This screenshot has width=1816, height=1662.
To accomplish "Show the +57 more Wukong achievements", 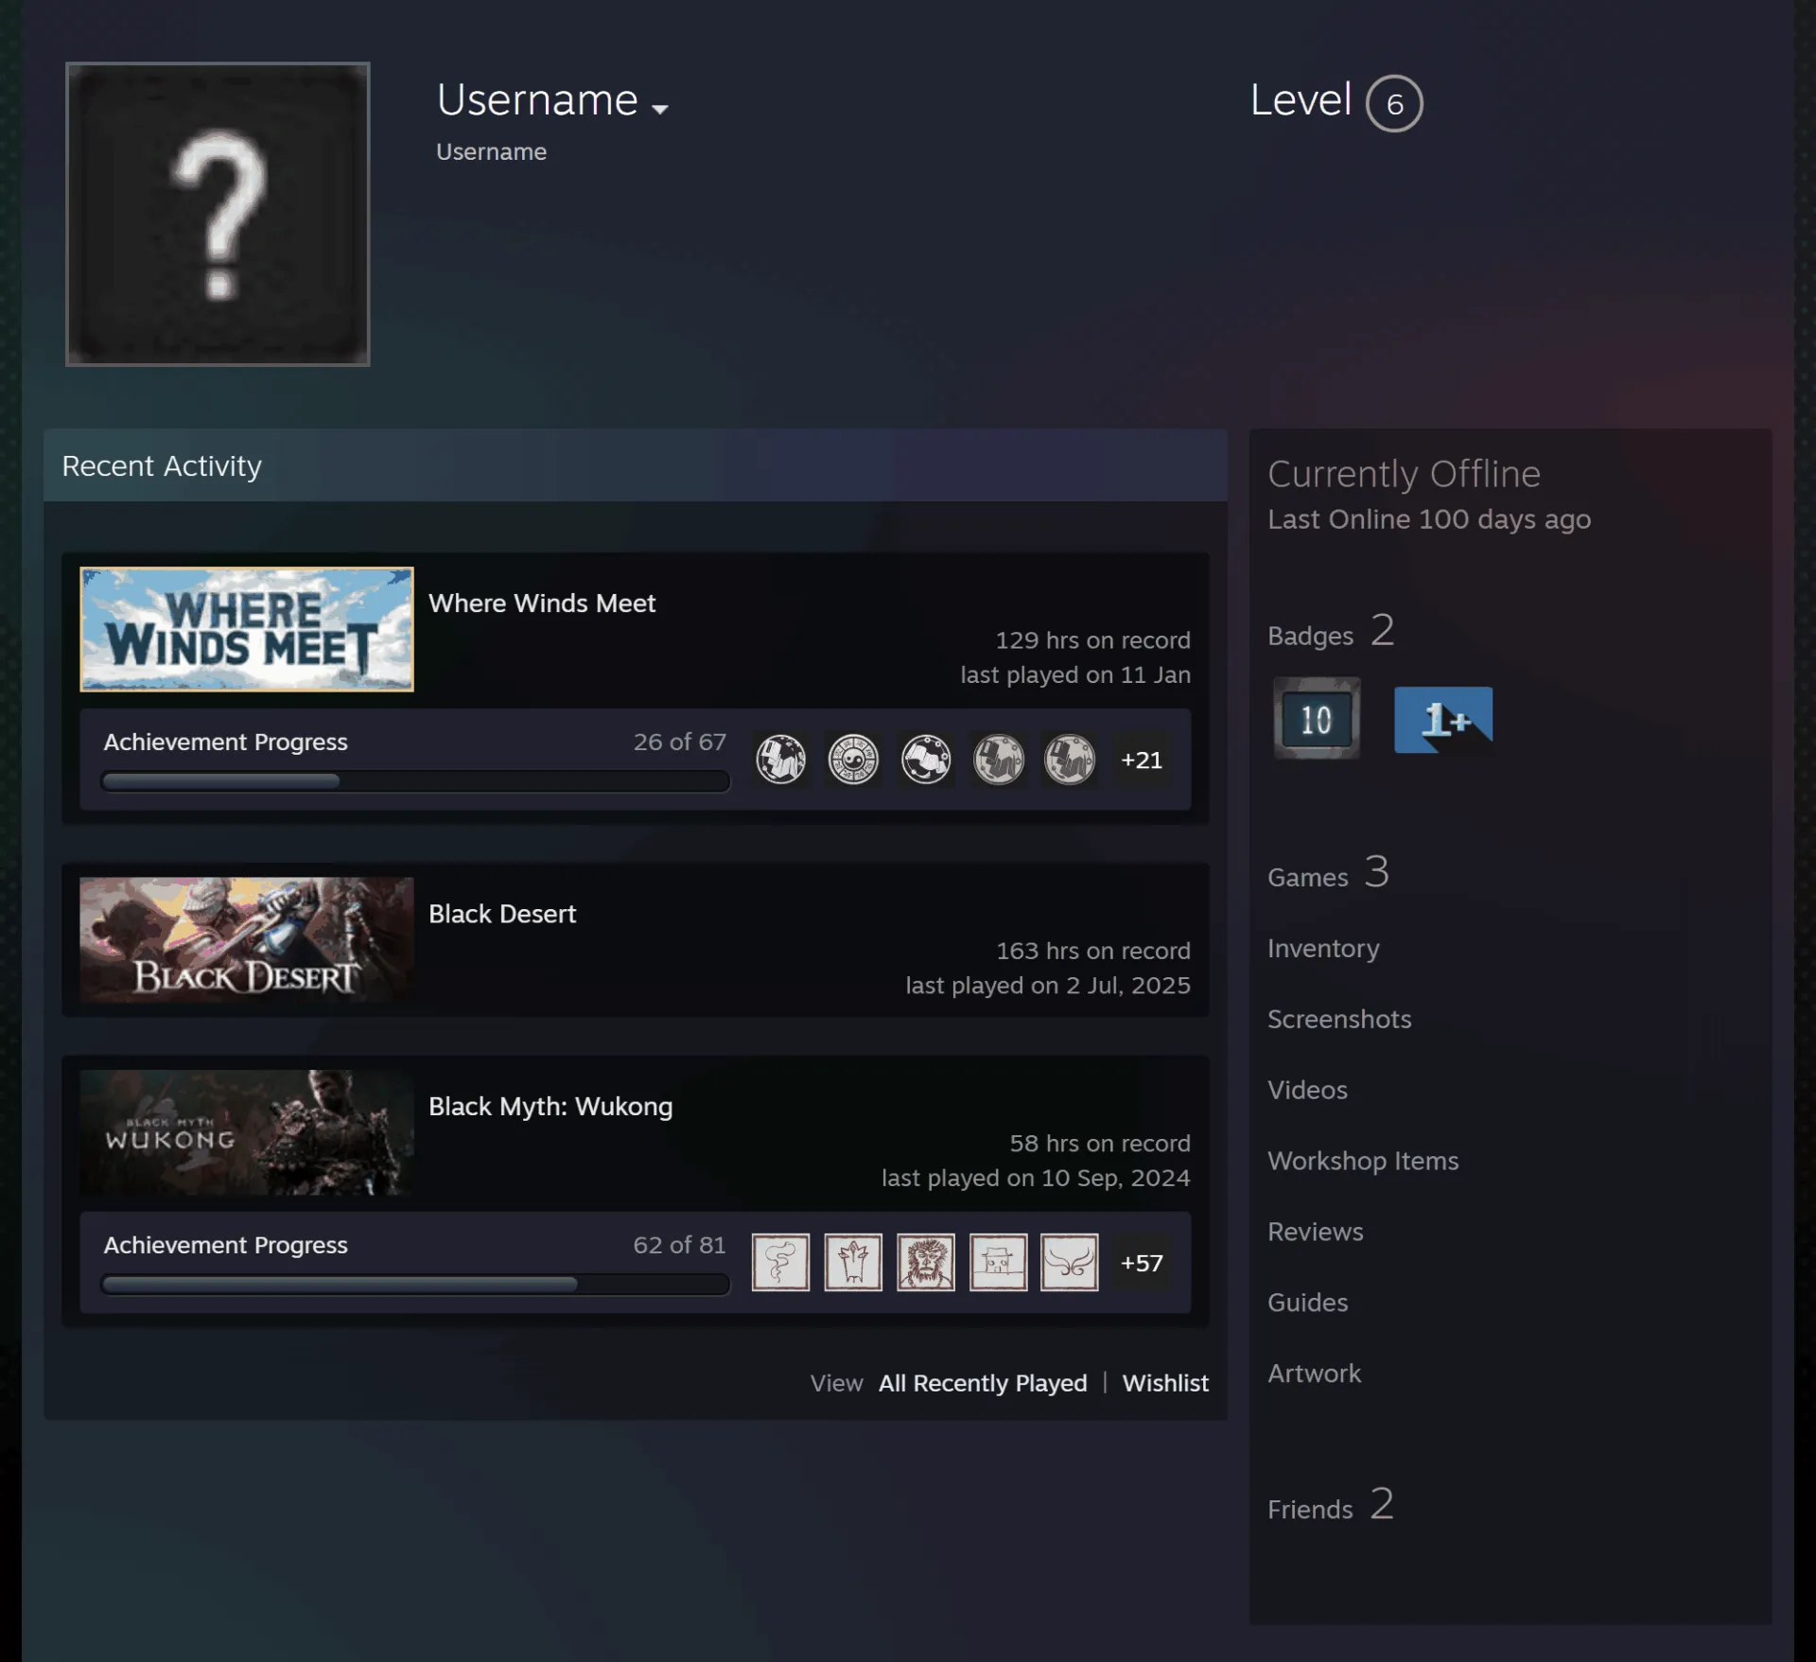I will (1142, 1263).
